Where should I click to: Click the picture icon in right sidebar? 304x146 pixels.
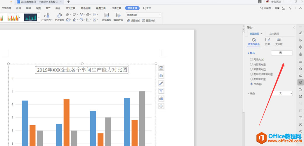pyautogui.click(x=300, y=117)
